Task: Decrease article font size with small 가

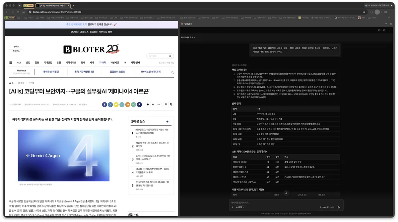Action: click(166, 104)
